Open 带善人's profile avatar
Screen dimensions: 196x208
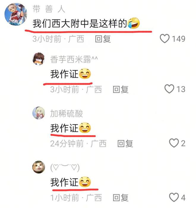16,14
